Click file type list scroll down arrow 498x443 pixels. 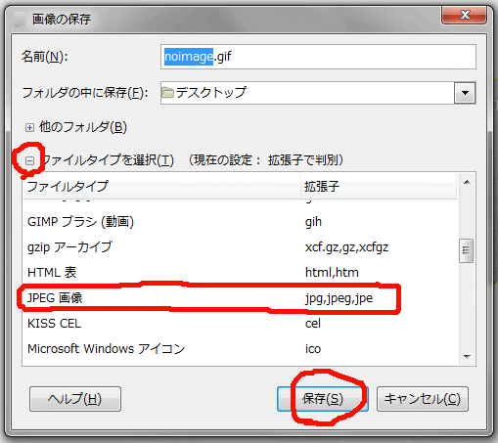point(467,357)
